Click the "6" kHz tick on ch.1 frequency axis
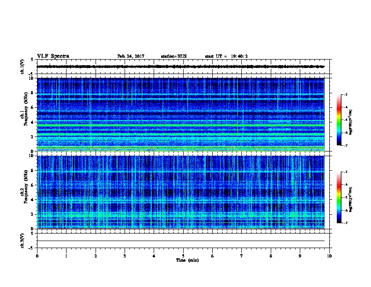Viewport: 371px width, 287px height. point(32,107)
